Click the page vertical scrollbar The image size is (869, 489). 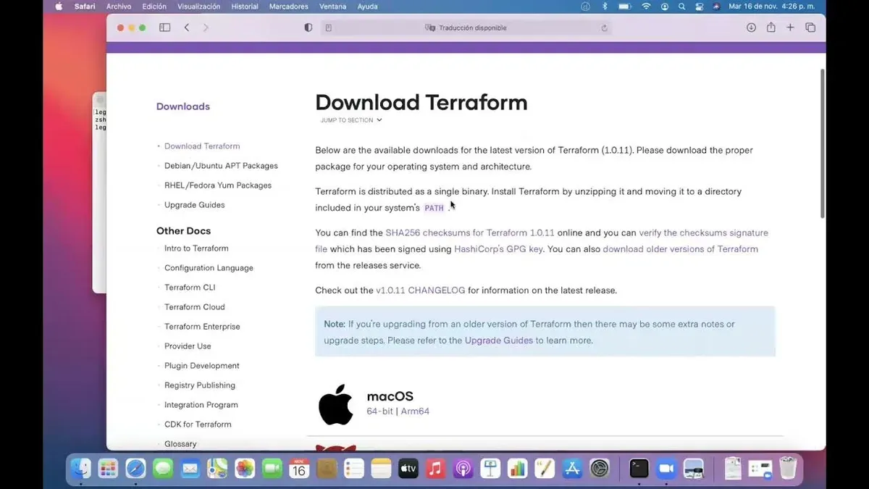[822, 143]
